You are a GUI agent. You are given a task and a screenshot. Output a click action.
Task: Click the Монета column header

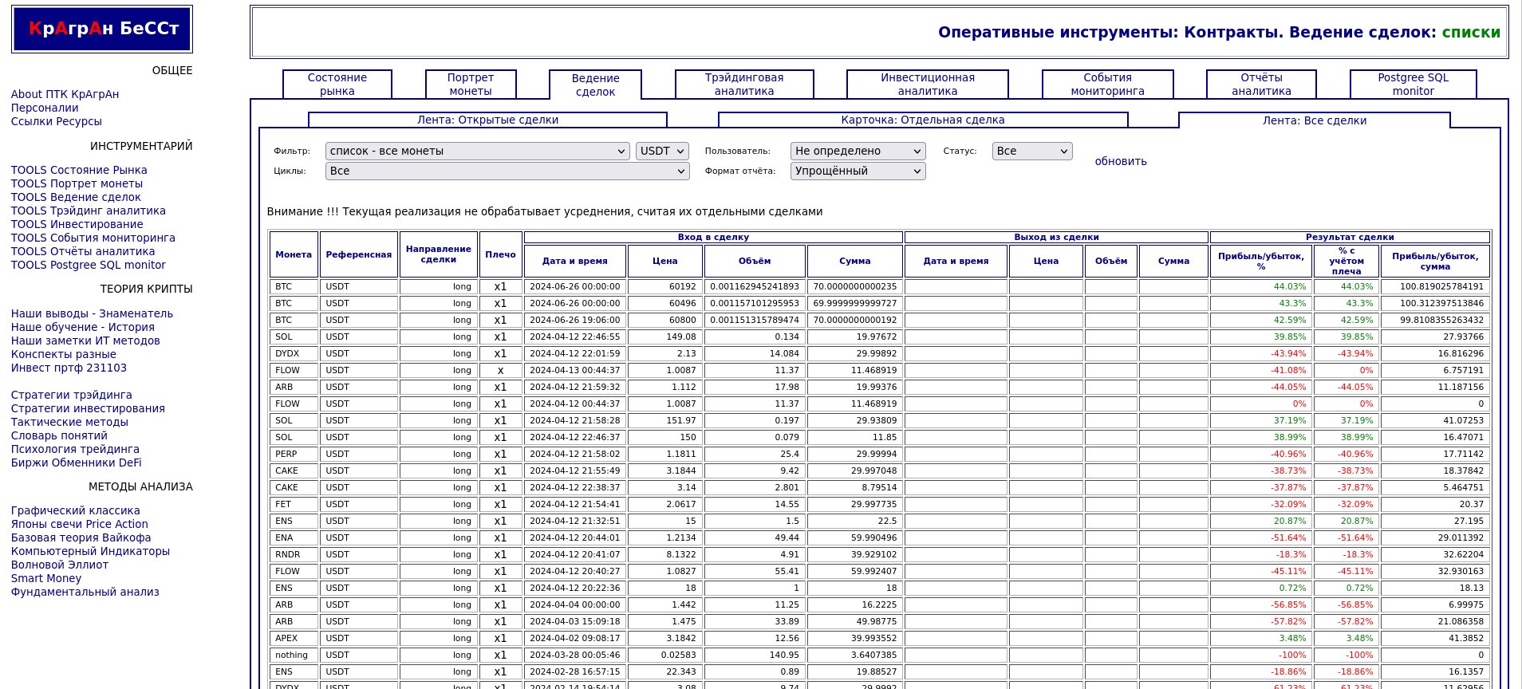(294, 254)
